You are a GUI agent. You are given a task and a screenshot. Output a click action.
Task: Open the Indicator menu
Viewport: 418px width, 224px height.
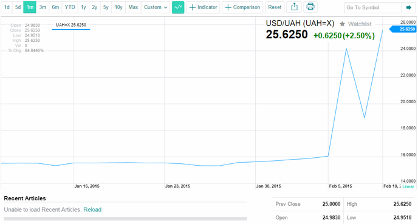point(203,7)
